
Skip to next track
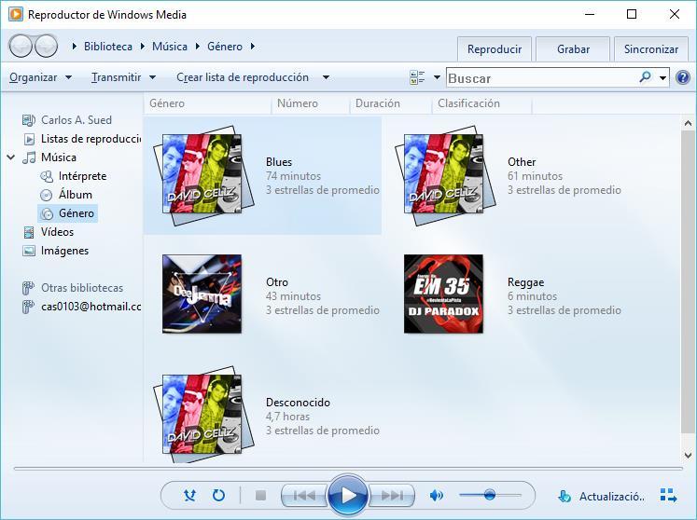392,495
